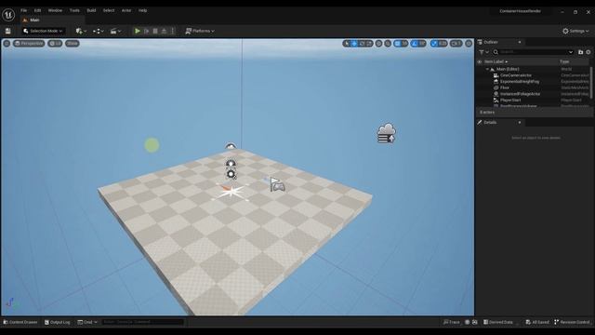Open the Help menu
Viewport: 595px width, 335px height.
point(142,10)
